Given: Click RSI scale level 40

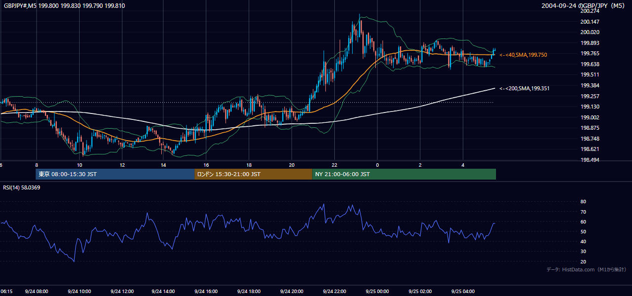Looking at the screenshot, I should (x=583, y=241).
